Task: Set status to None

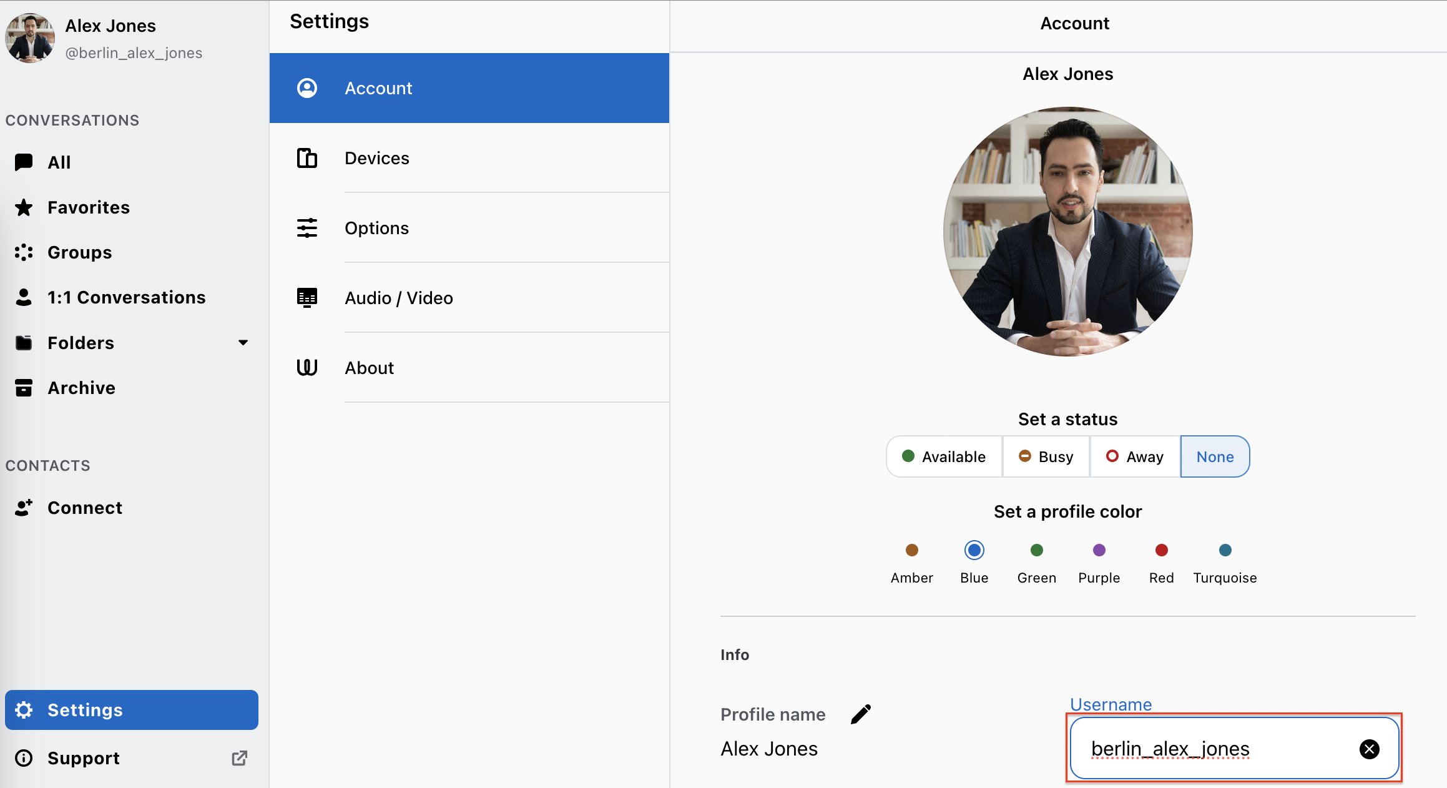Action: point(1215,456)
